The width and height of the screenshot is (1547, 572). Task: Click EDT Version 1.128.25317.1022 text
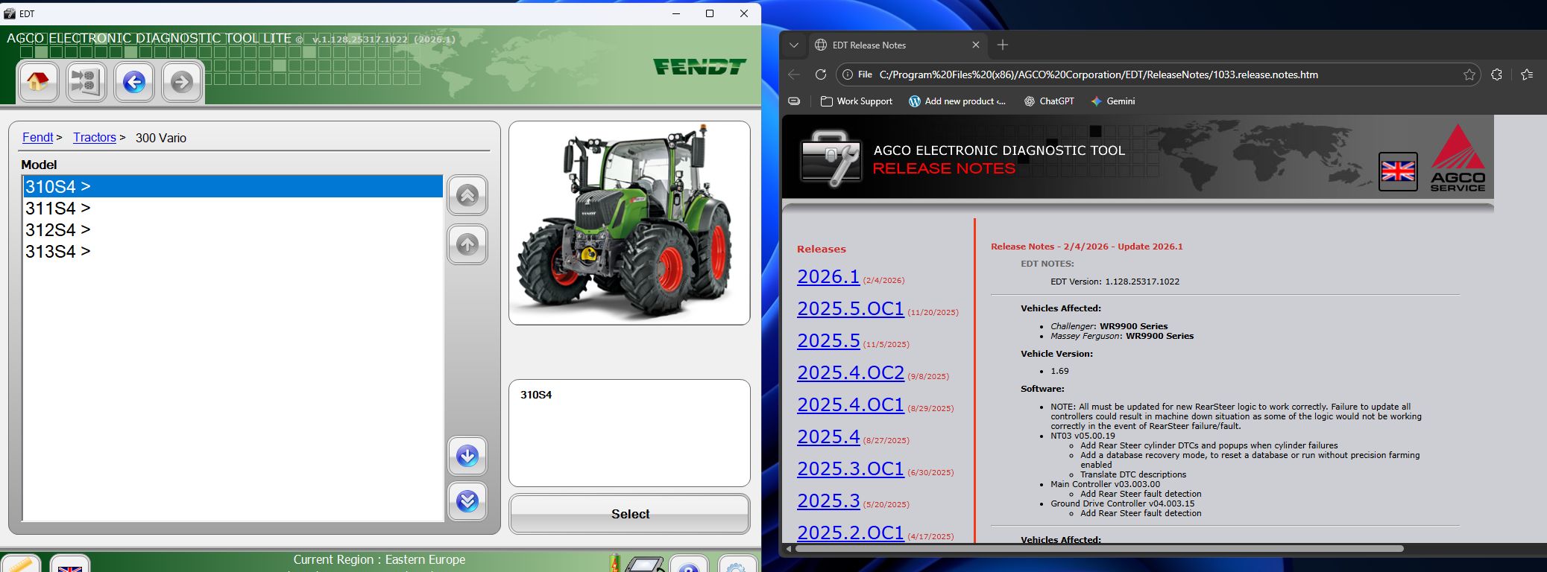point(1115,282)
